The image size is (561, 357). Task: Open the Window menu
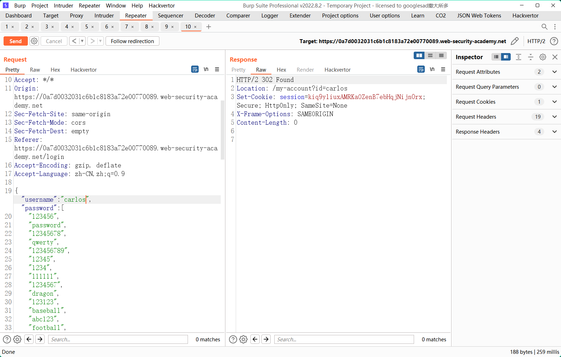[116, 6]
